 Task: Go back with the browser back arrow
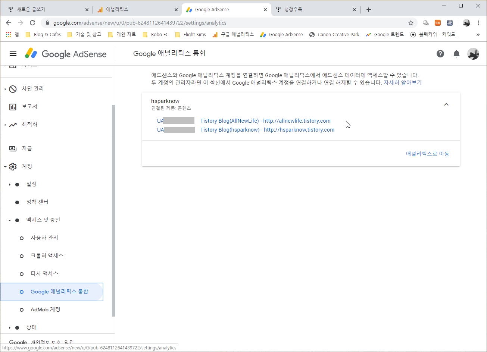9,23
